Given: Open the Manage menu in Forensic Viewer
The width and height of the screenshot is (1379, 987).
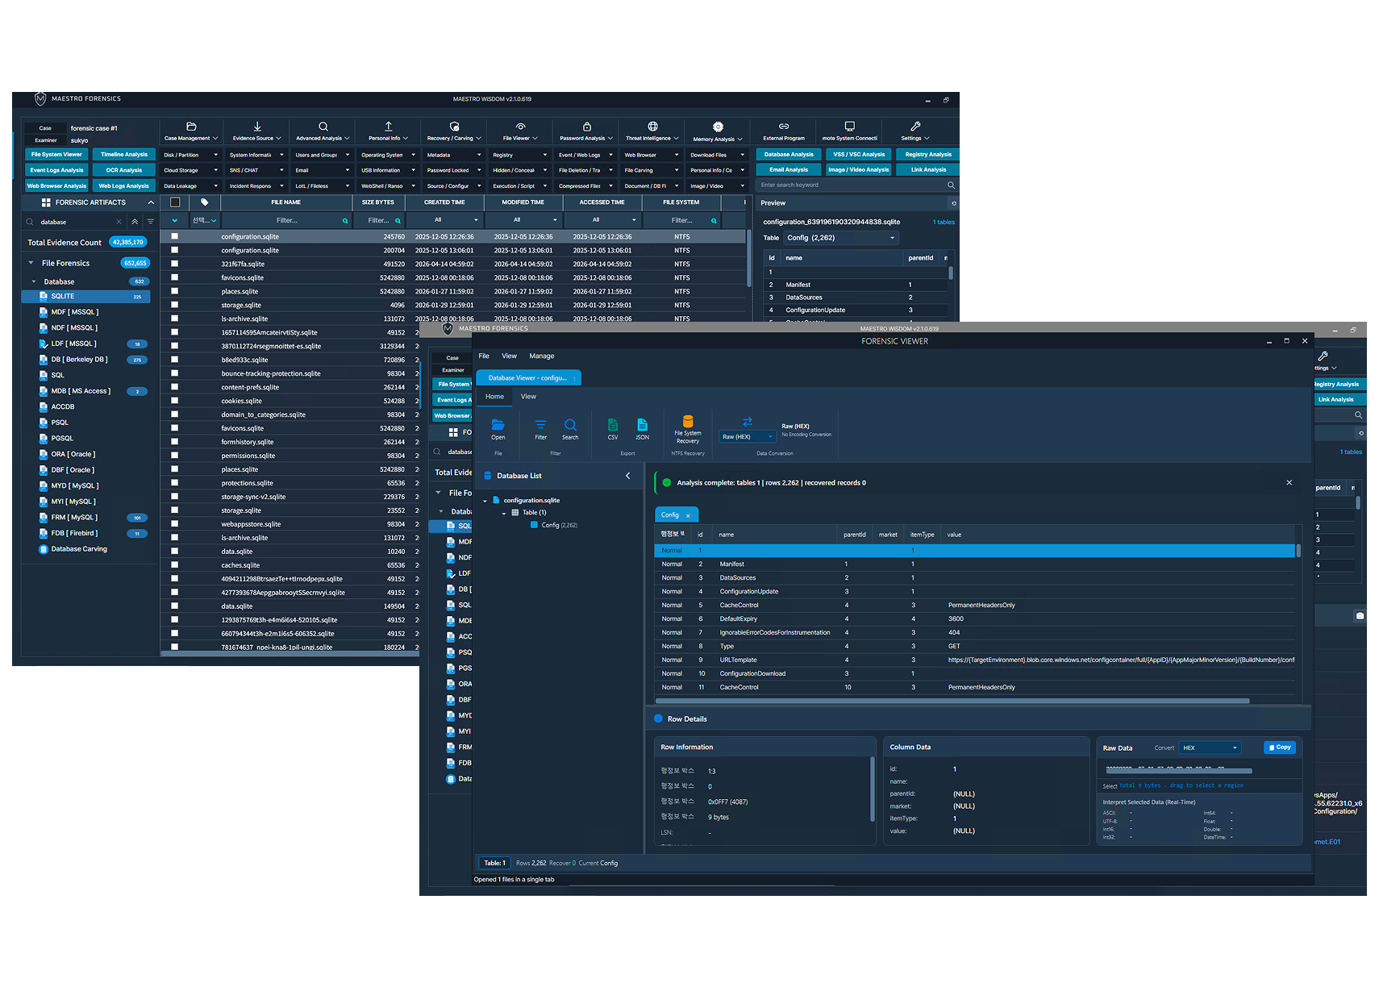Looking at the screenshot, I should (542, 356).
